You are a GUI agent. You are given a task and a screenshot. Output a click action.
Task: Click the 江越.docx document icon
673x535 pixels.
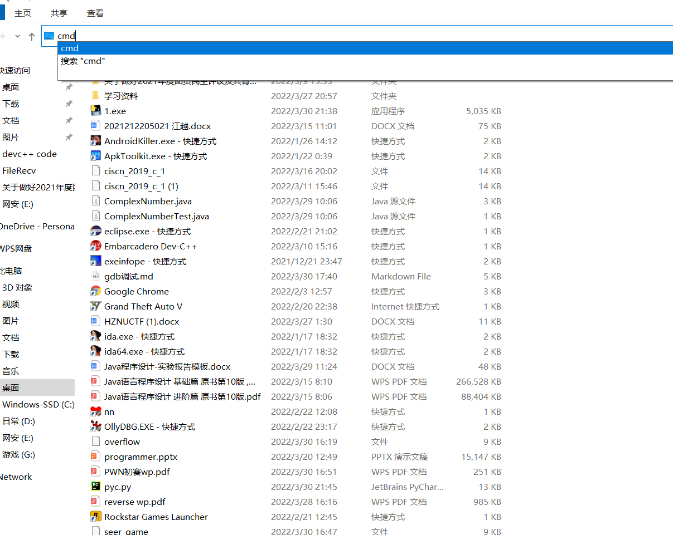95,126
